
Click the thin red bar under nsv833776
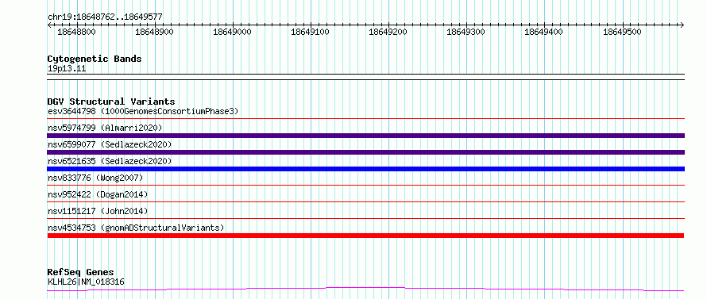(365, 185)
